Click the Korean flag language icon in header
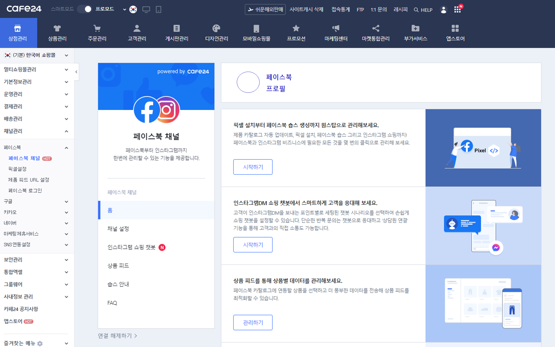This screenshot has width=555, height=347. pyautogui.click(x=133, y=9)
